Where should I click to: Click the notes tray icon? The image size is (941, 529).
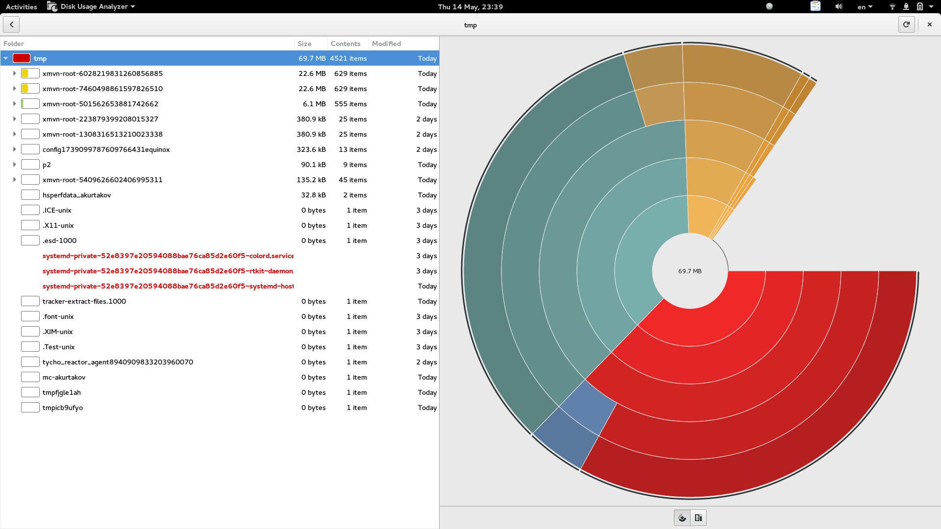click(815, 6)
